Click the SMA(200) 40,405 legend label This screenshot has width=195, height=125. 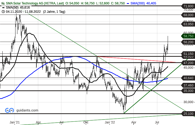pyautogui.click(x=143, y=3)
